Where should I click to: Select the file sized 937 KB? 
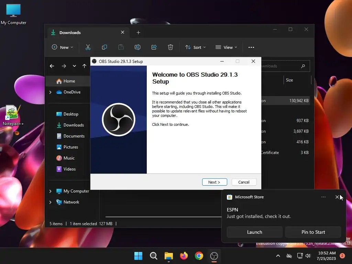[286, 121]
